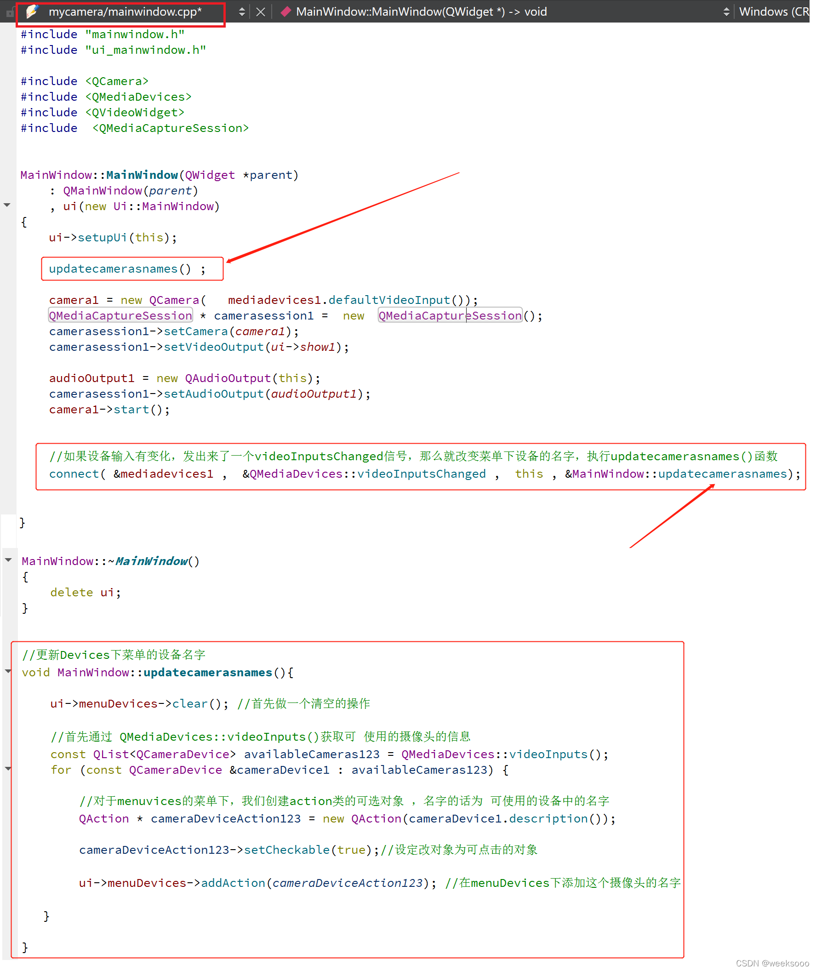Viewport: 816px width, 971px height.
Task: Click the #include <QMediaDevices> line
Action: coord(106,97)
